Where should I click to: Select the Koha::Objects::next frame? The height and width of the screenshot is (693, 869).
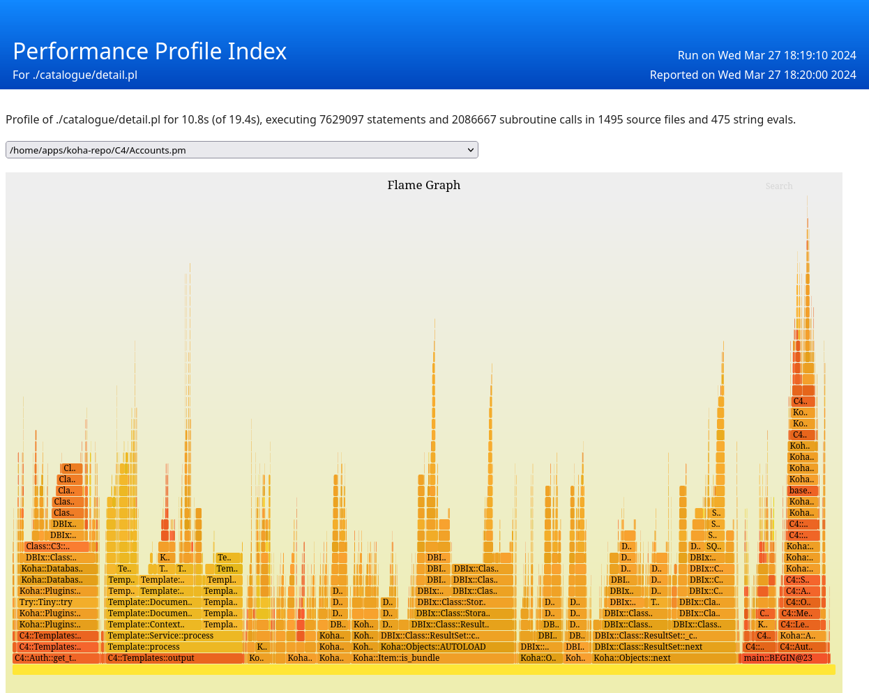pyautogui.click(x=663, y=658)
